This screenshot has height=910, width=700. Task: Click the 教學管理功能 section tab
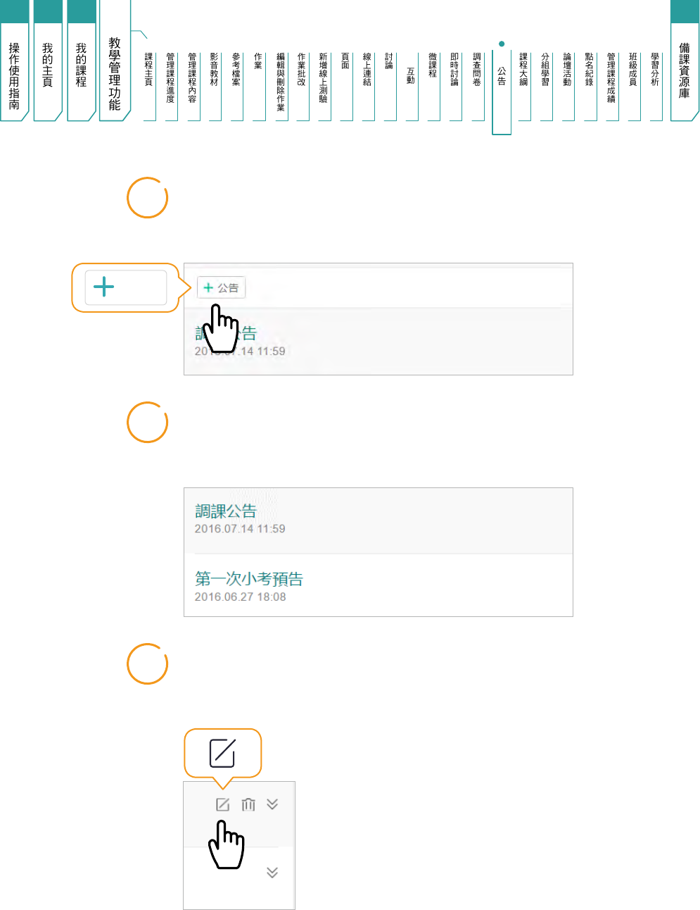coord(115,74)
